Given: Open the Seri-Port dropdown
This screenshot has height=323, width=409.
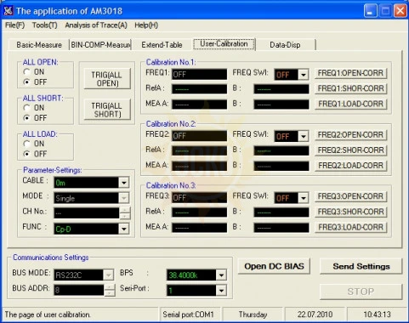Looking at the screenshot, I should (221, 291).
